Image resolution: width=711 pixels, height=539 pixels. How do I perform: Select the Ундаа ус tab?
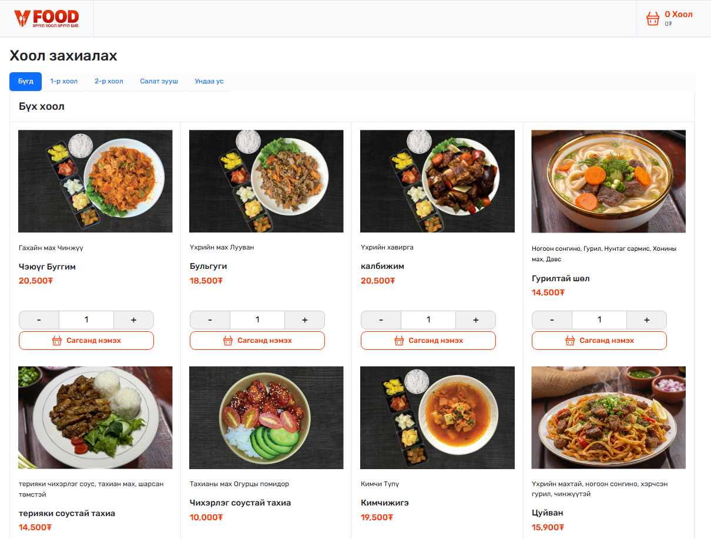[209, 82]
